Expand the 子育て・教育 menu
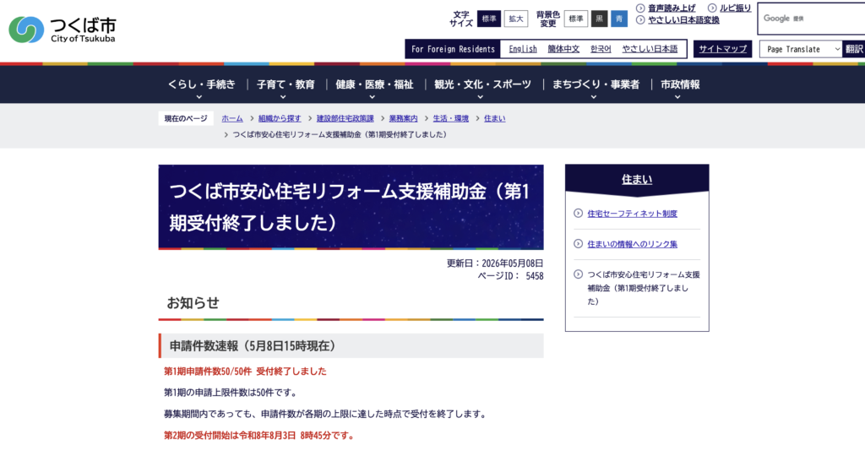Screen dimensions: 865x456 click(286, 84)
